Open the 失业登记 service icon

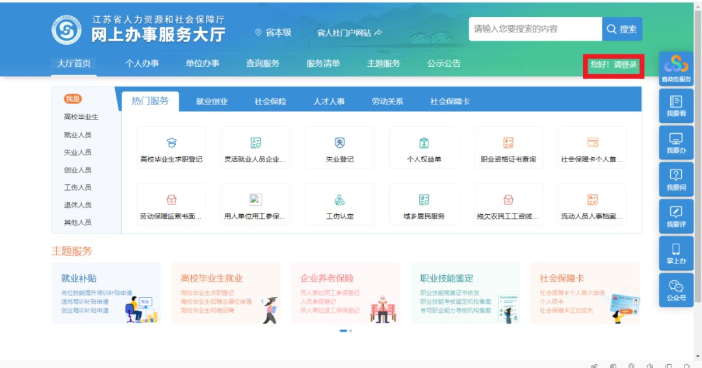point(340,143)
